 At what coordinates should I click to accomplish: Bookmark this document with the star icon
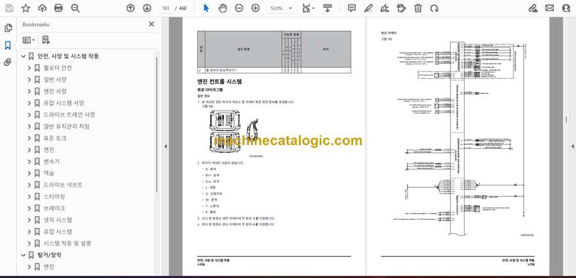pos(26,8)
